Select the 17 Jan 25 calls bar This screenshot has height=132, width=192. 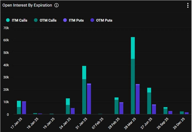click(x=19, y=107)
